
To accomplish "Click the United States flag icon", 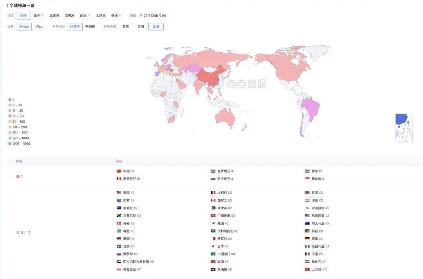I will point(119,192).
